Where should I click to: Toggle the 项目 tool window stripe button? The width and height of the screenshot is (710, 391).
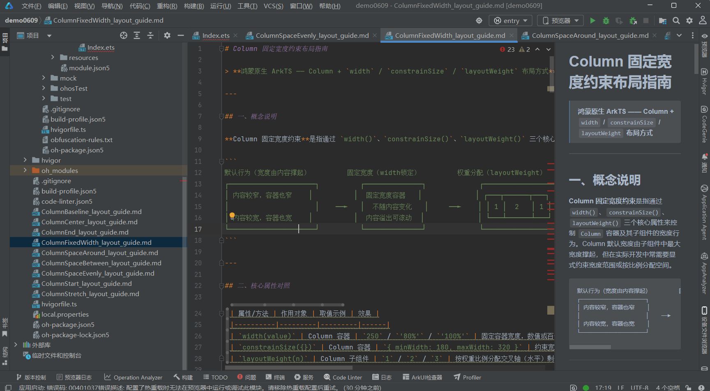click(x=5, y=43)
